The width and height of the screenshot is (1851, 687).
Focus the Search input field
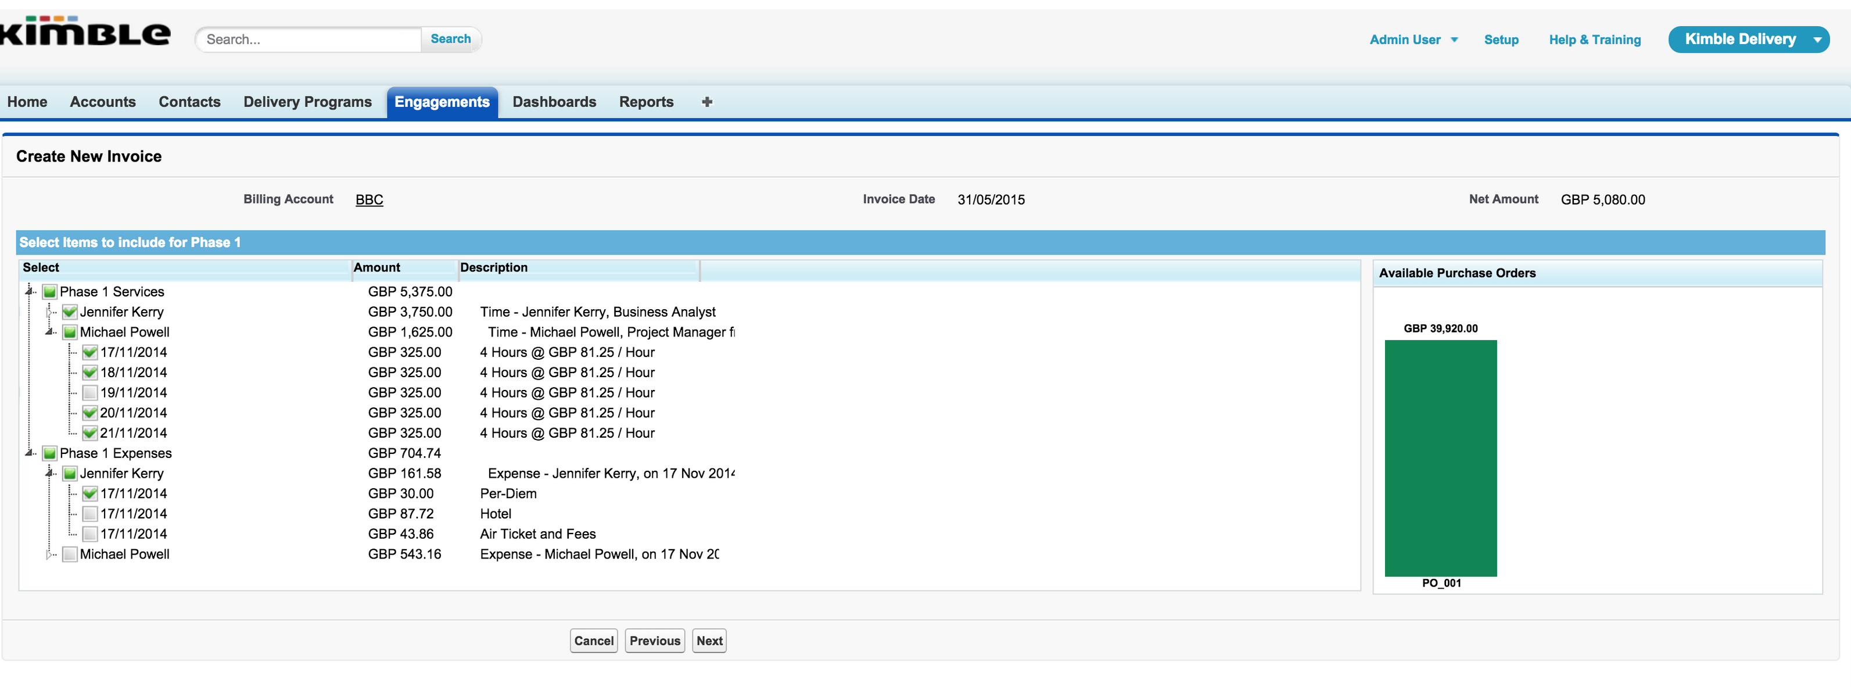pyautogui.click(x=309, y=40)
